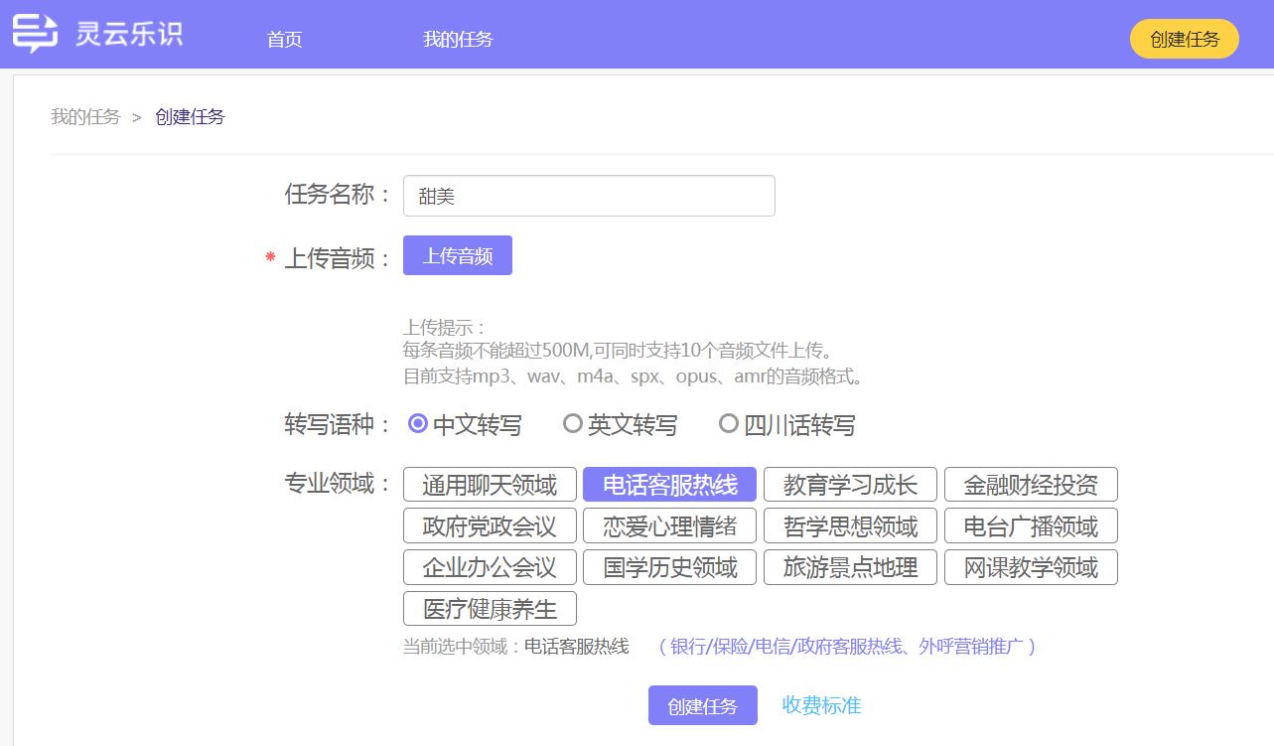
Task: Choose 教育学习成长 domain tag
Action: [850, 485]
